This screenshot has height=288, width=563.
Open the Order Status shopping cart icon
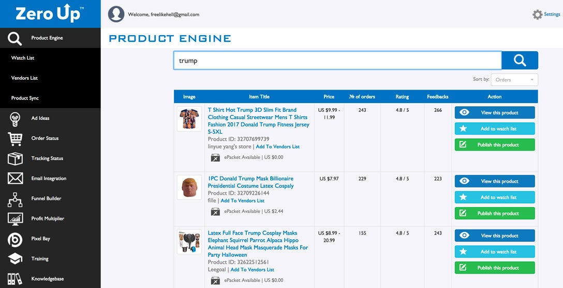(15, 139)
